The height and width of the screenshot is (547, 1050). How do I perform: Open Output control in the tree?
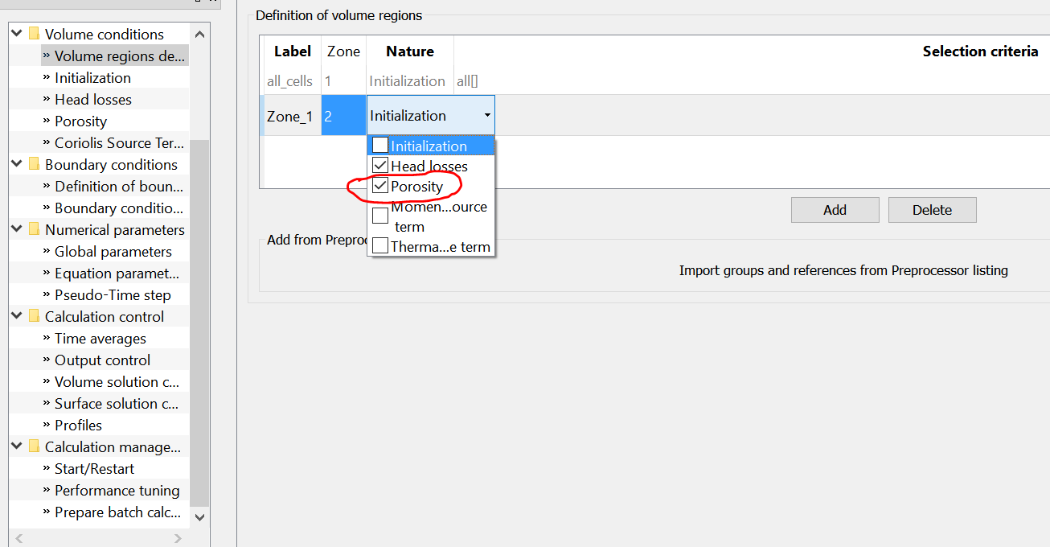[102, 360]
